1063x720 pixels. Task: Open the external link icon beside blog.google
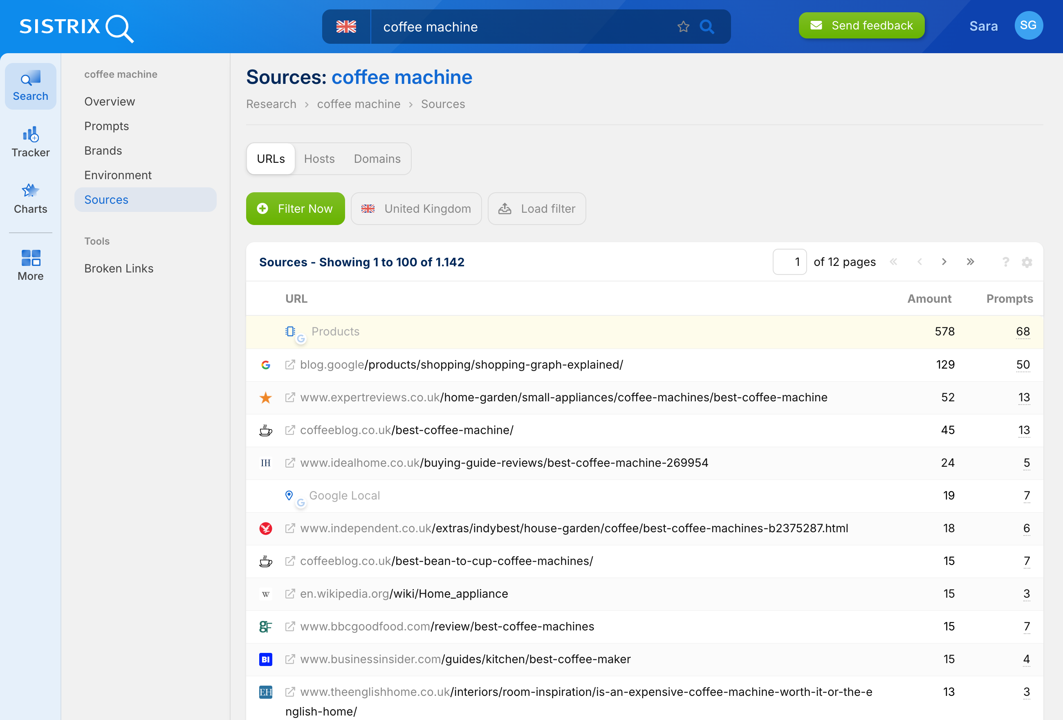coord(290,365)
